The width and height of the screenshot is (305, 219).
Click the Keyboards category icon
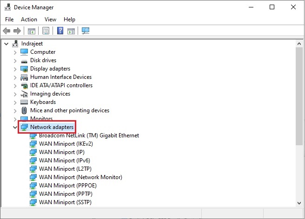pos(24,102)
